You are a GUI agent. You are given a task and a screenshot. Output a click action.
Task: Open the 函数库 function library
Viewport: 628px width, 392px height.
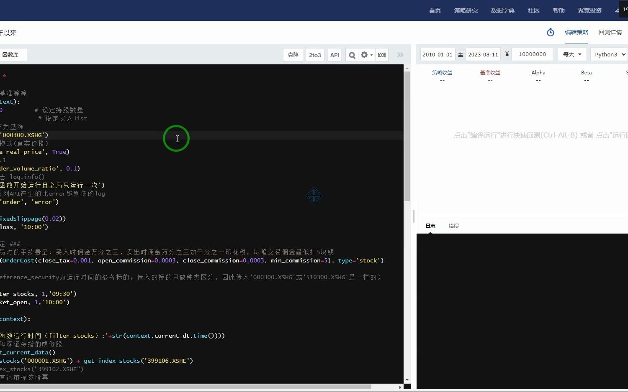coord(13,55)
